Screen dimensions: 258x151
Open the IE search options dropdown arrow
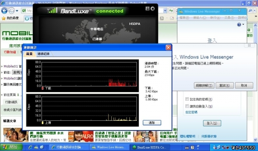(x=254, y=11)
